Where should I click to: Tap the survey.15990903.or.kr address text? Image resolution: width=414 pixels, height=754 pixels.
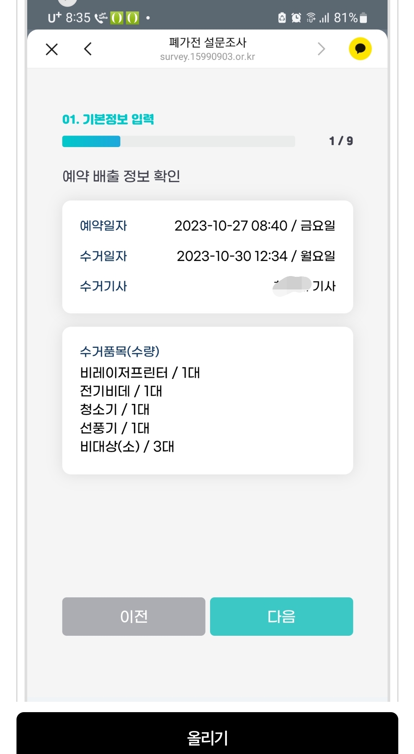tap(207, 57)
